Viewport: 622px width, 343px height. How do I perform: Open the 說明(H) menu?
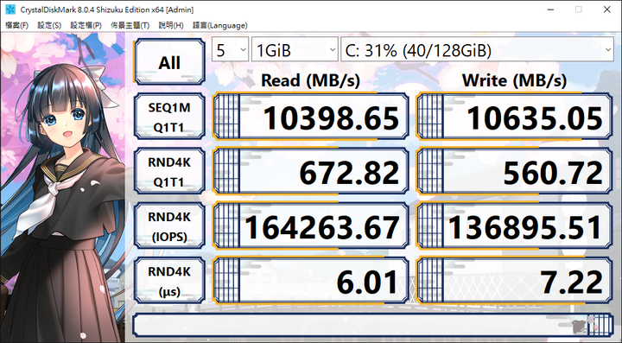pyautogui.click(x=171, y=25)
